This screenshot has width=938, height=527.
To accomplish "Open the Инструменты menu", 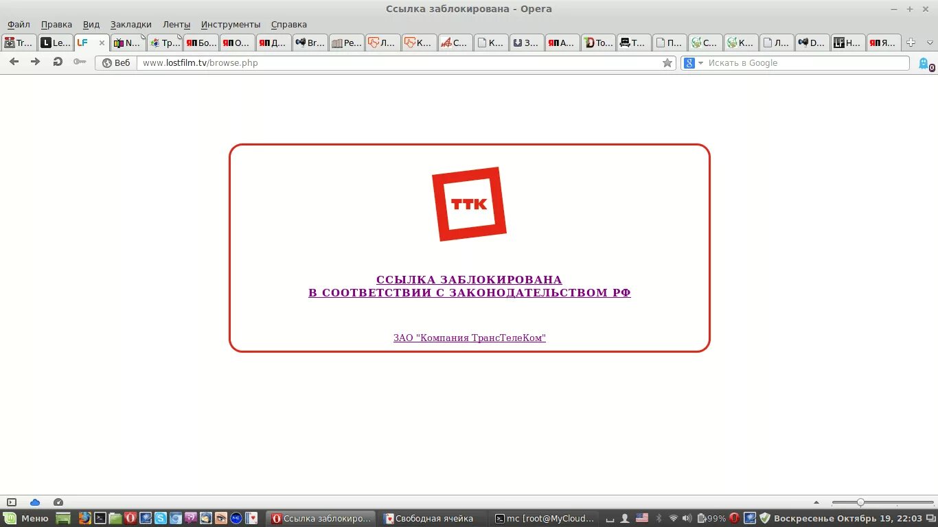I will pos(231,24).
